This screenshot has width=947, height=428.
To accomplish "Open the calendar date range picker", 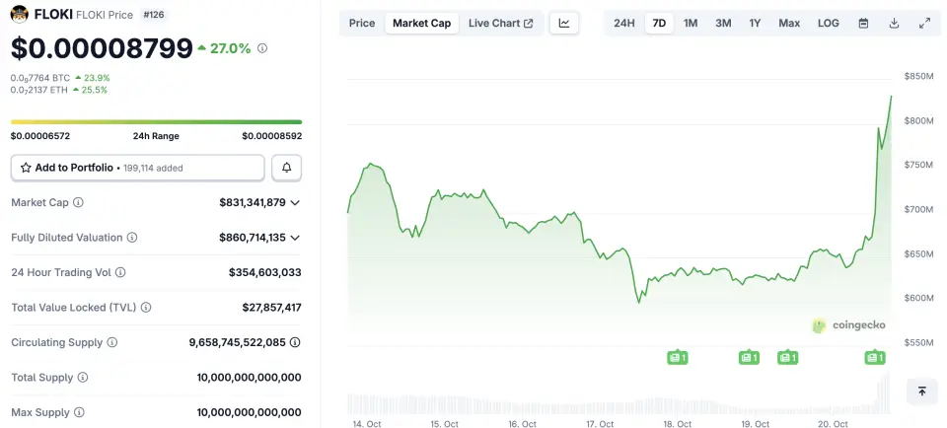I will (863, 23).
